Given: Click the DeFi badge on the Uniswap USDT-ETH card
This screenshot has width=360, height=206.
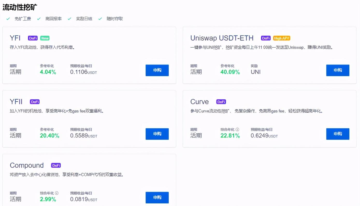Looking at the screenshot, I should coord(266,38).
